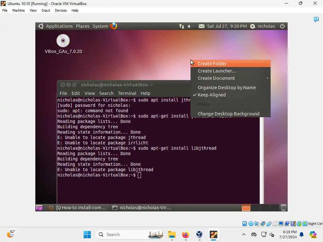The height and width of the screenshot is (242, 323).
Task: Open VirtualBox View menu
Action: (x=33, y=10)
